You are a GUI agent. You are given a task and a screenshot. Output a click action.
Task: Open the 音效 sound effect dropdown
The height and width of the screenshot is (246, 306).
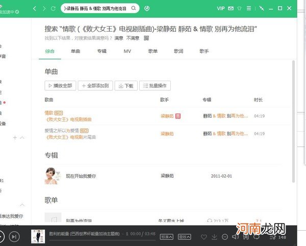click(x=185, y=237)
